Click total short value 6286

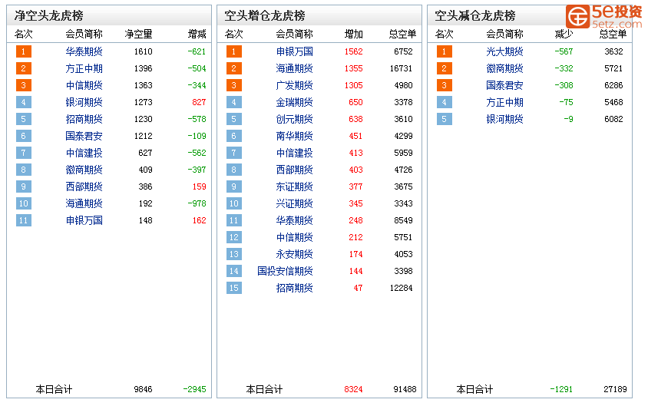(613, 85)
